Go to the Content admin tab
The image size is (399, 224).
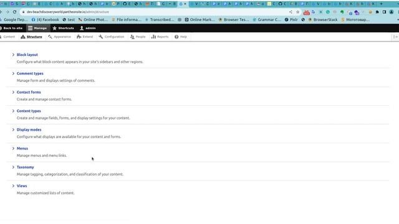click(7, 37)
